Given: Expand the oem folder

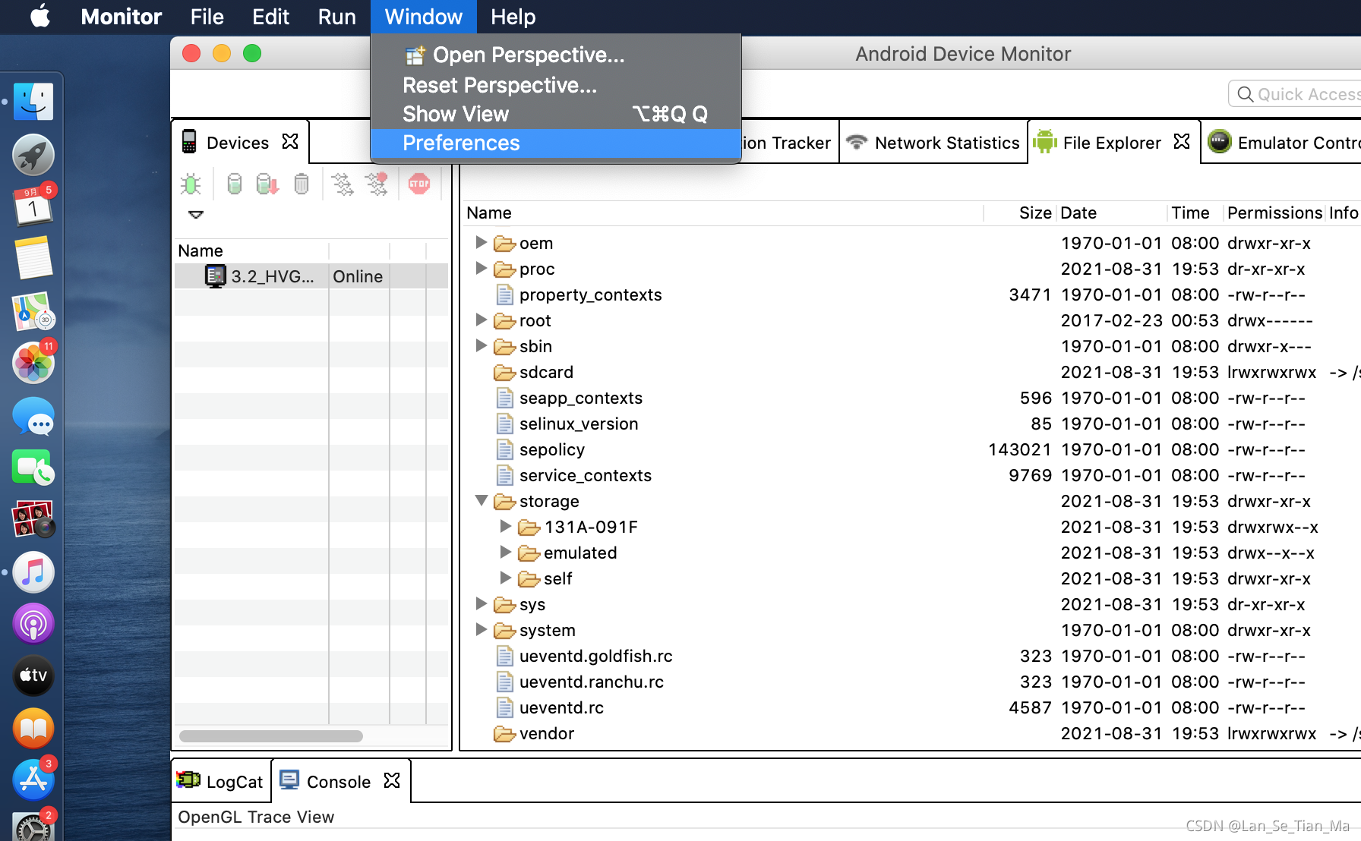Looking at the screenshot, I should pyautogui.click(x=481, y=242).
